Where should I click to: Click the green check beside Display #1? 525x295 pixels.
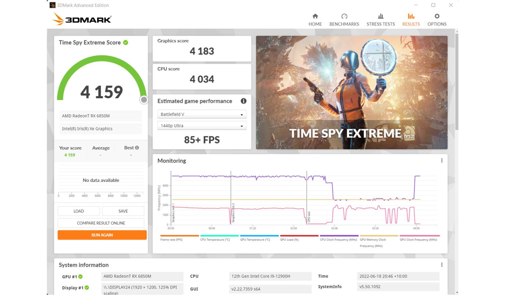[x=87, y=287]
